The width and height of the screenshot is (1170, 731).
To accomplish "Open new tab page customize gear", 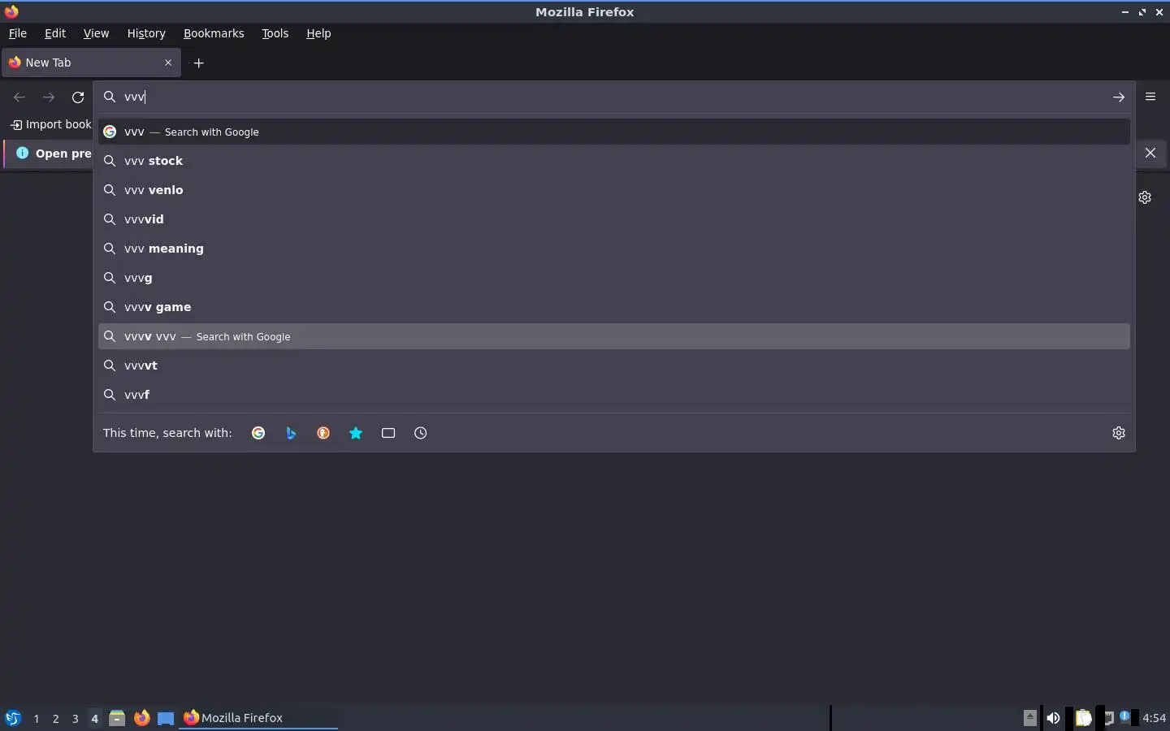I will 1145,197.
